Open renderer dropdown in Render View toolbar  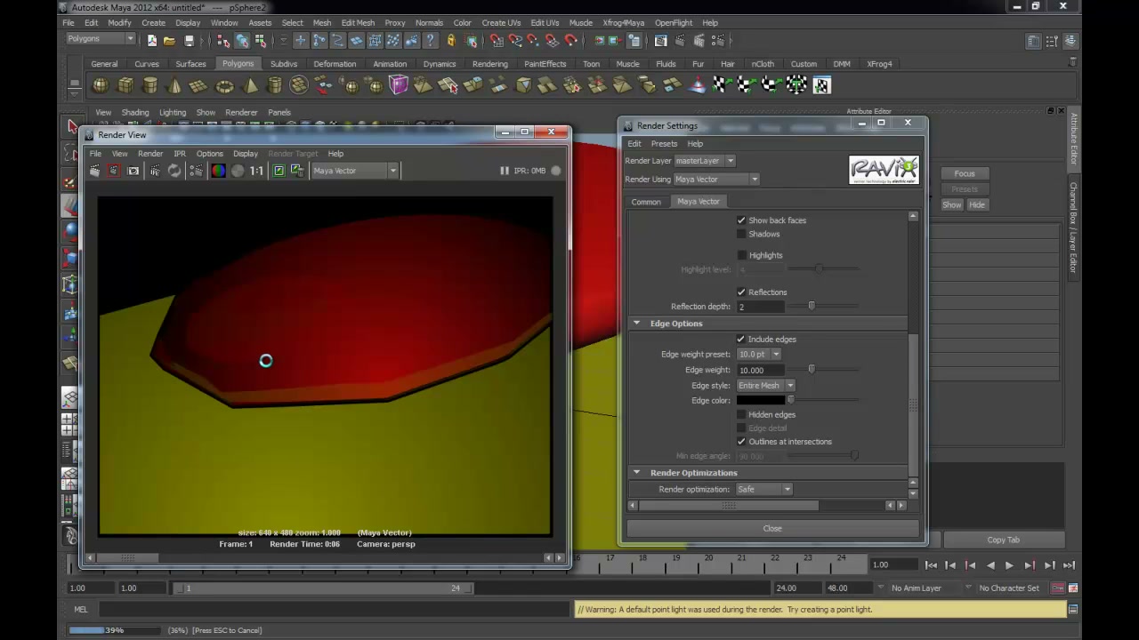(x=354, y=171)
